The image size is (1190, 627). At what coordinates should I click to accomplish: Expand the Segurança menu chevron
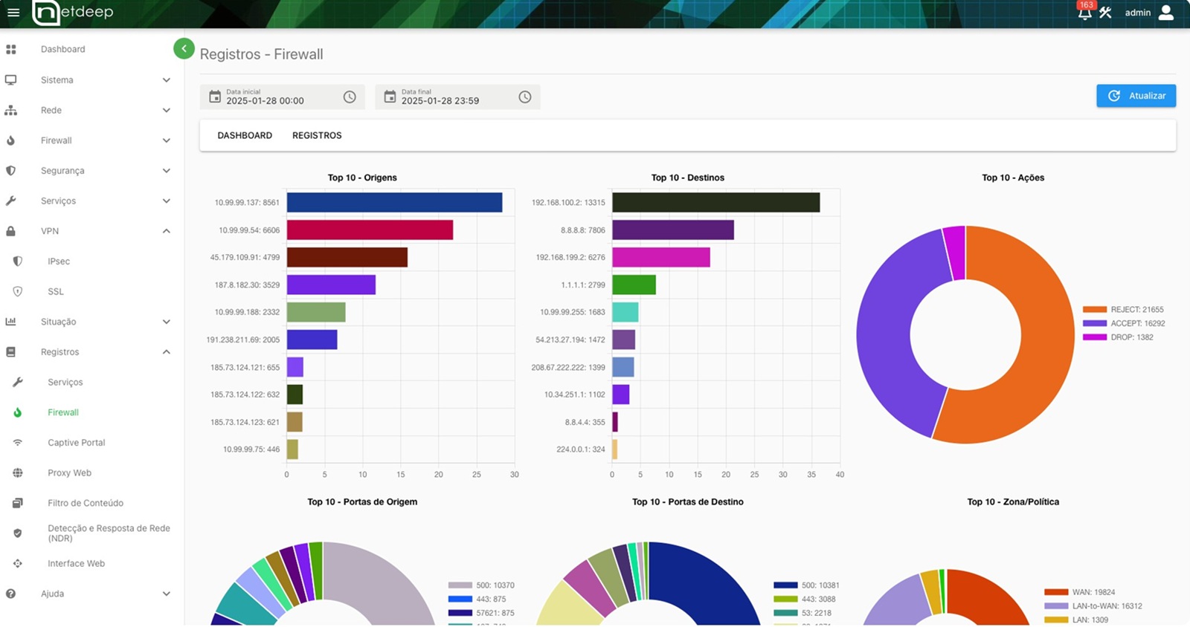tap(167, 171)
